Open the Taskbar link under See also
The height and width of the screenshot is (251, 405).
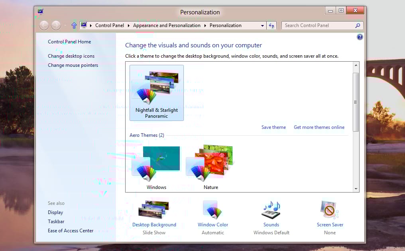pos(56,221)
